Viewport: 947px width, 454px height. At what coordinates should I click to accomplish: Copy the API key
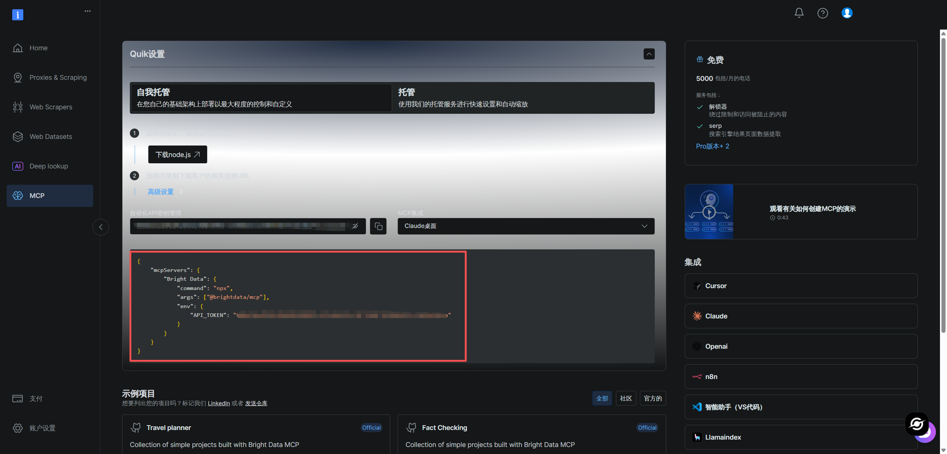(378, 226)
